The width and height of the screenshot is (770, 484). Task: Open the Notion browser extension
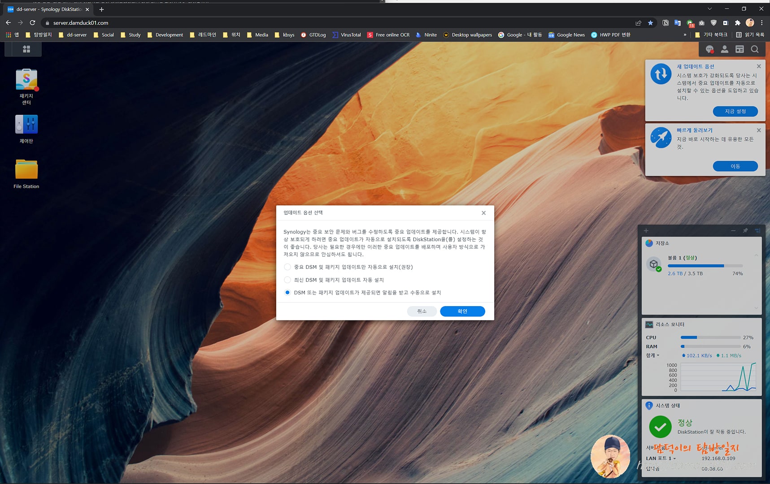pyautogui.click(x=666, y=23)
